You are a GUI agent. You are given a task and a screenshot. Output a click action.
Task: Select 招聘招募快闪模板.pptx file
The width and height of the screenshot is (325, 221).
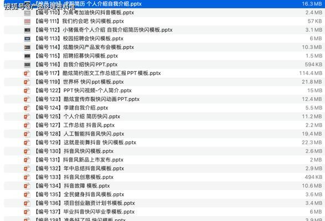pos(164,56)
